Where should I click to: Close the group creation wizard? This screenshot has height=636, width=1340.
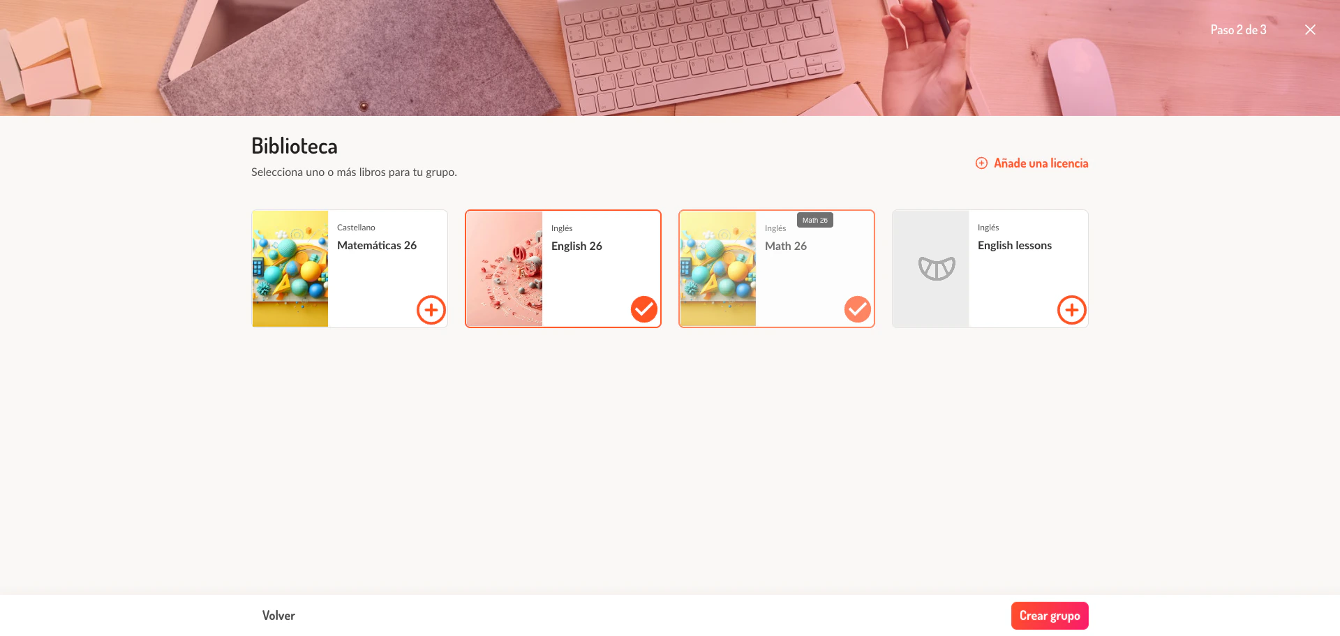tap(1310, 29)
